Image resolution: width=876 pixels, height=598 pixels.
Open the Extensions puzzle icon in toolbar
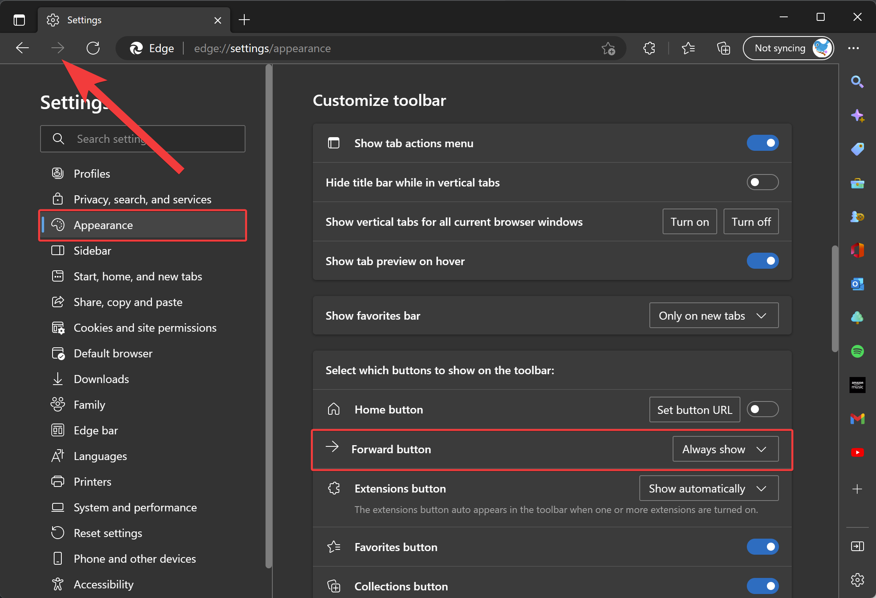(649, 49)
